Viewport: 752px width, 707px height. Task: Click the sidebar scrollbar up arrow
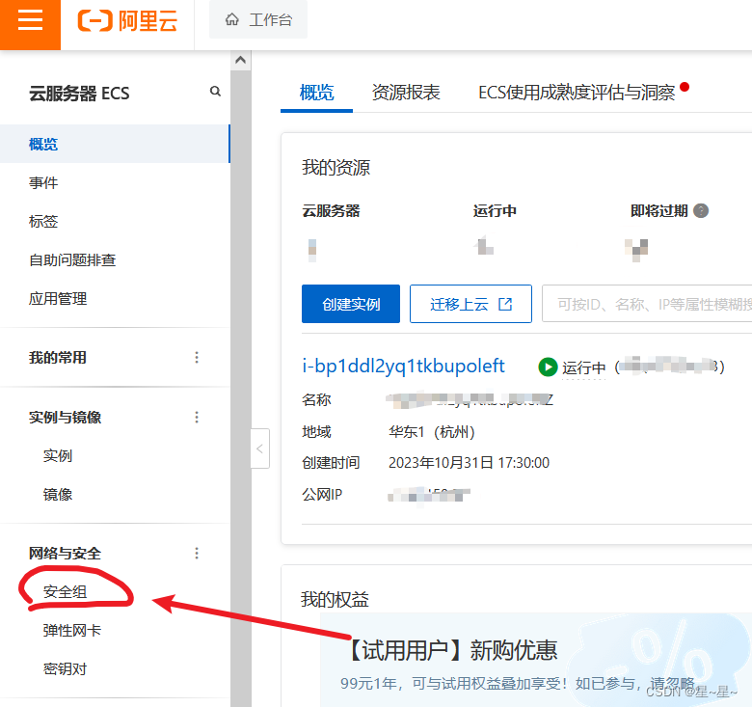point(241,61)
